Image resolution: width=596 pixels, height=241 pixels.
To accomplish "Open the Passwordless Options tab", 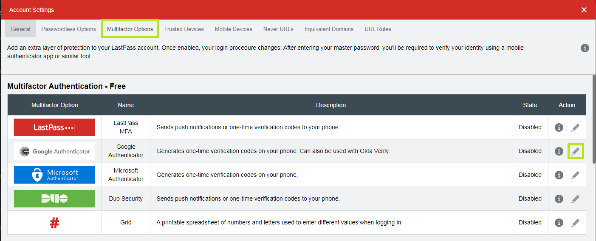I will click(68, 29).
